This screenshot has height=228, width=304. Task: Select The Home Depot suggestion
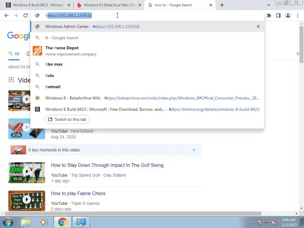point(147,51)
